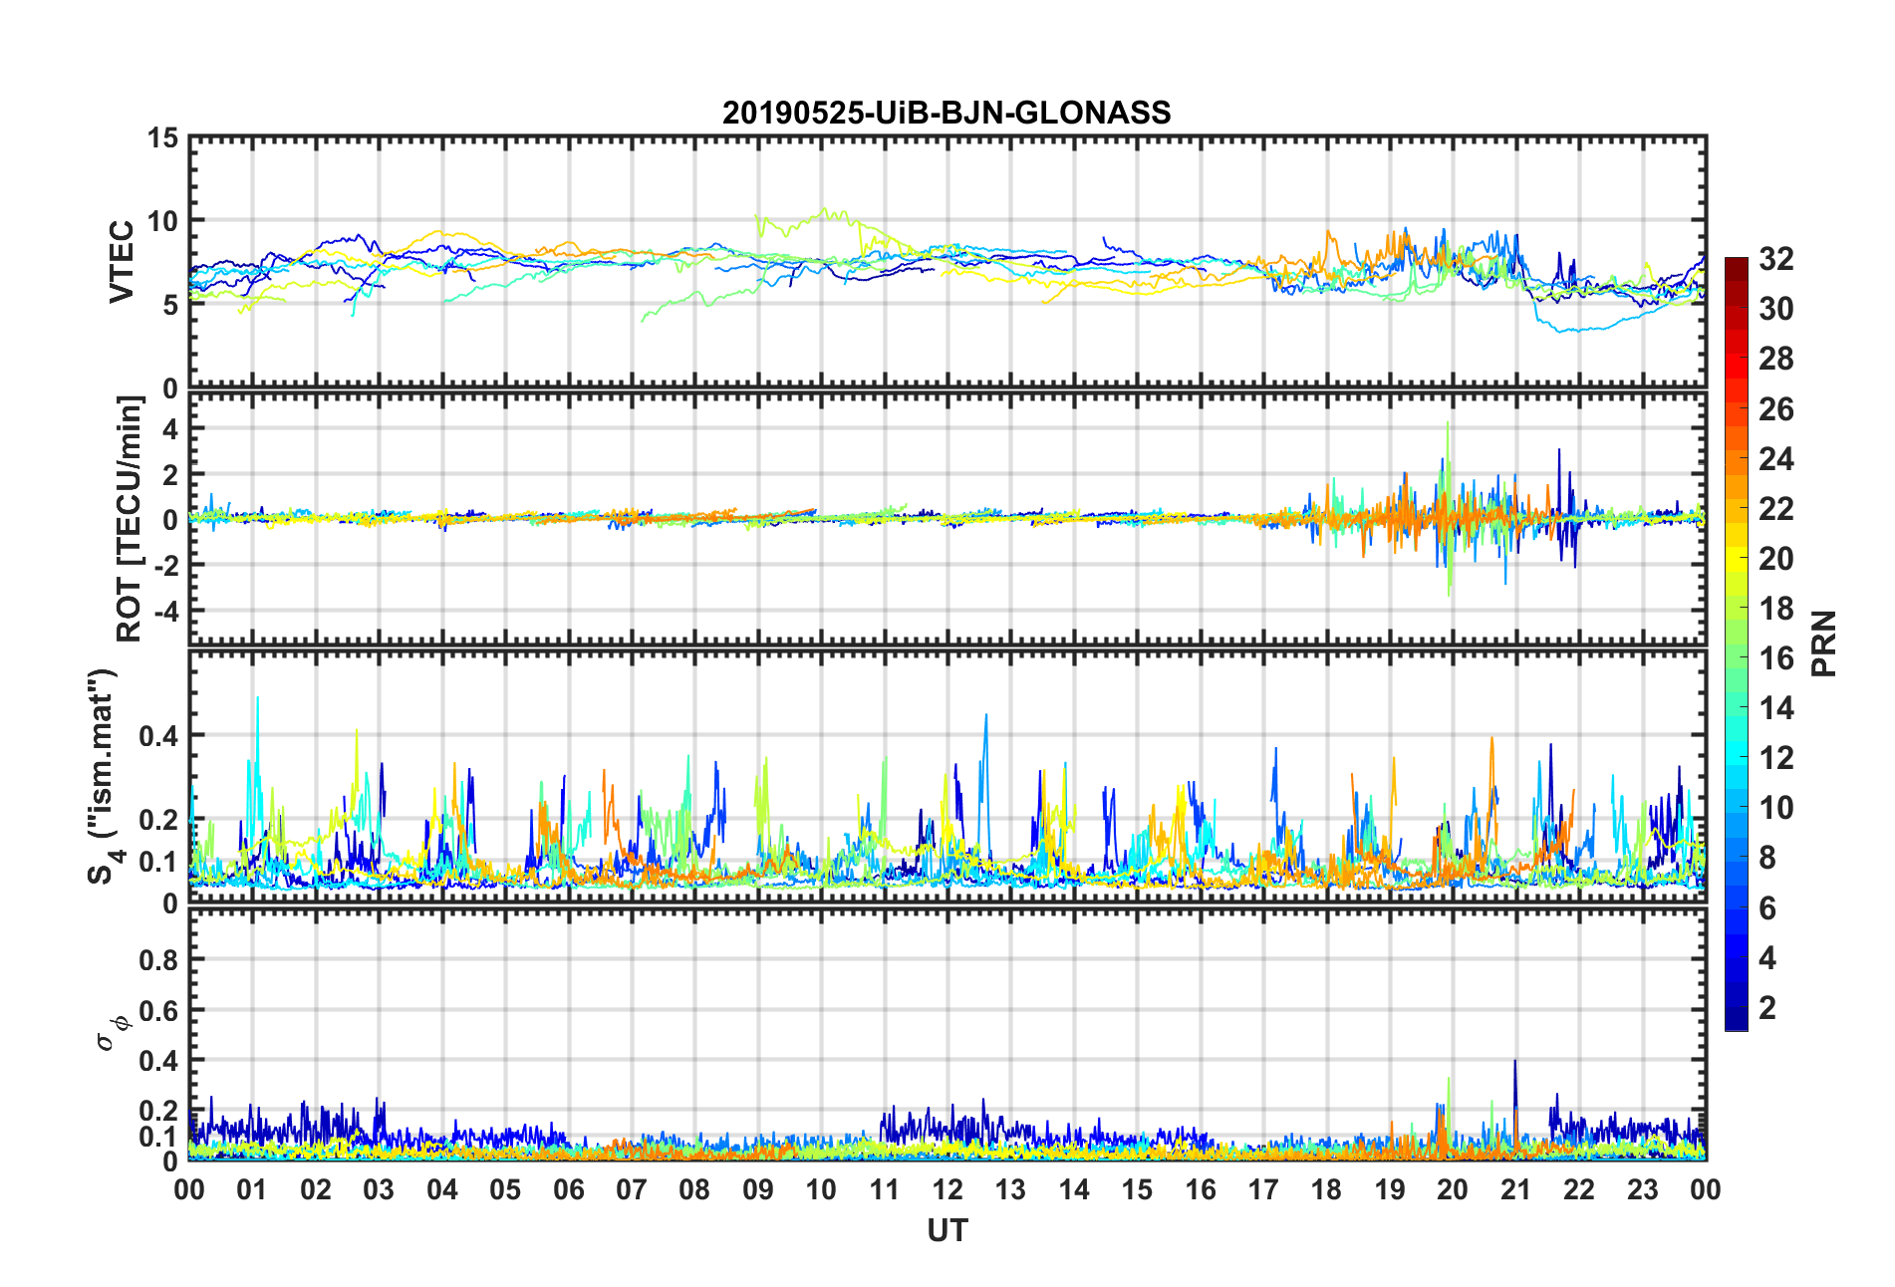This screenshot has height=1287, width=1895.
Task: Click the sigma phi axis tick value 0.8
Action: (159, 960)
